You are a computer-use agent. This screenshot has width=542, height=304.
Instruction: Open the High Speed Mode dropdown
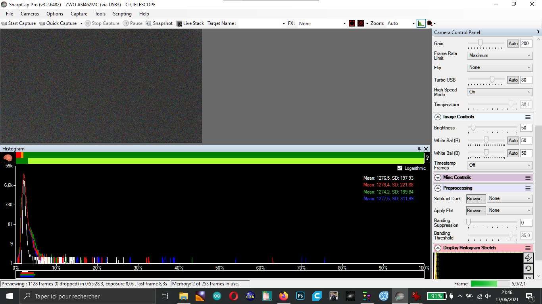pos(500,92)
